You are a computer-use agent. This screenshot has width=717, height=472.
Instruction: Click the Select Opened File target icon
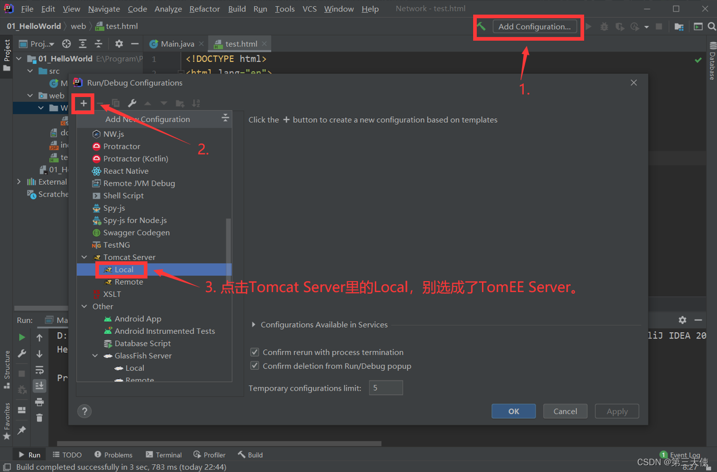coord(66,44)
